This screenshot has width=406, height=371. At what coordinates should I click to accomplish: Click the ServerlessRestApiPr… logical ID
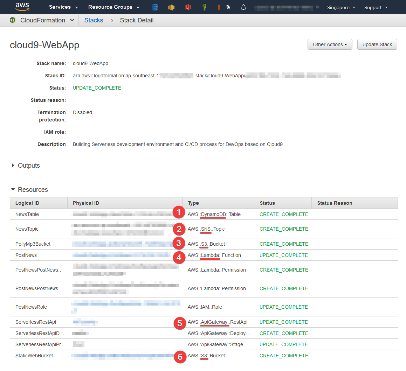tap(40, 344)
